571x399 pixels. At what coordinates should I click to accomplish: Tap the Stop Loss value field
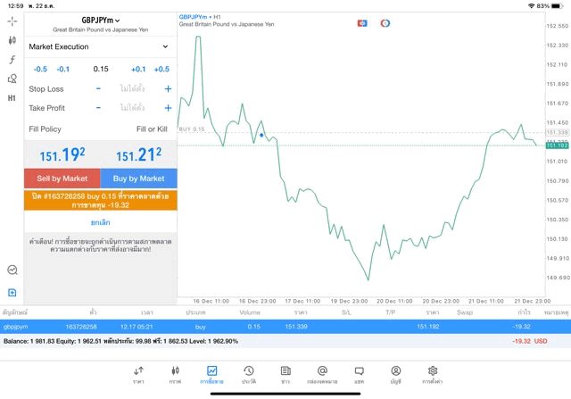point(132,88)
